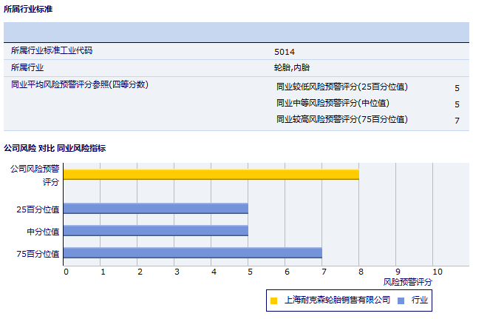
Task: Click the 75百分位值 axis label
Action: point(38,254)
